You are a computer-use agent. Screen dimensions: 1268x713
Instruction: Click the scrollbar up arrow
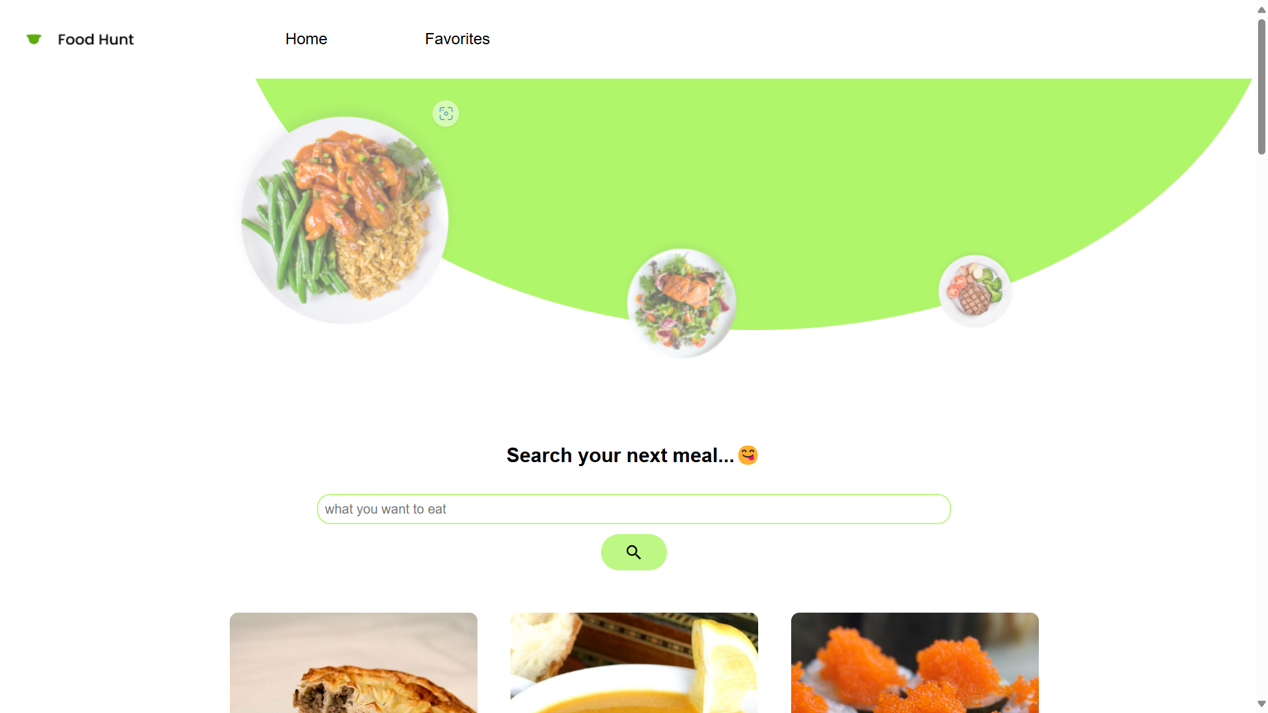1261,9
